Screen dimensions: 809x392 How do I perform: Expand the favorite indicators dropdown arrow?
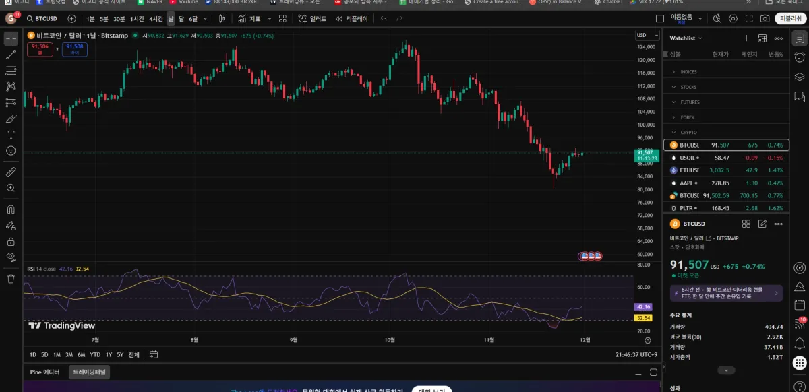pyautogui.click(x=270, y=18)
